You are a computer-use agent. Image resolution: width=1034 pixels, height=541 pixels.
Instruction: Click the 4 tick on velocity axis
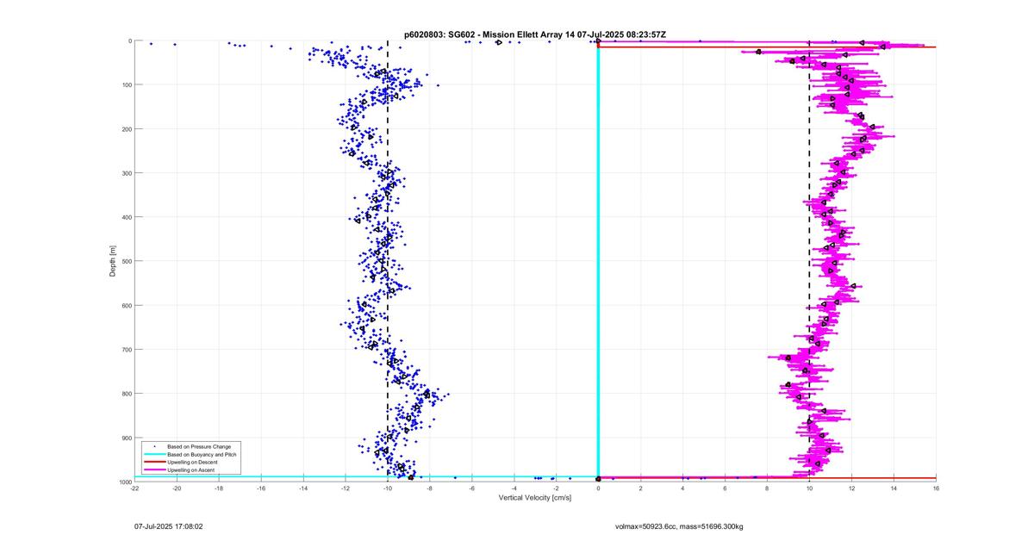[x=683, y=488]
